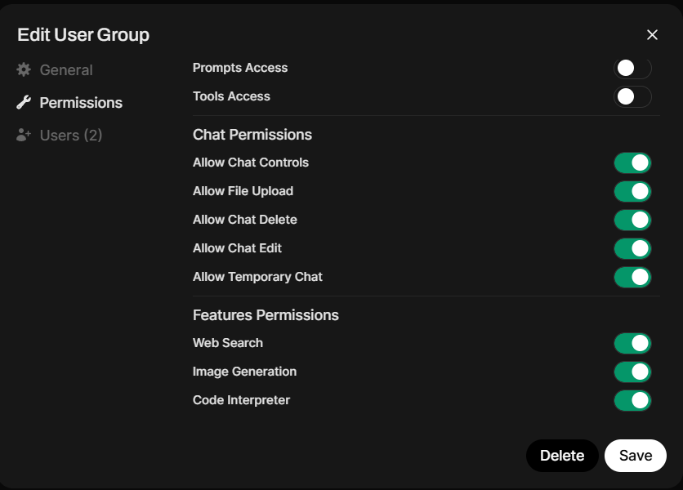Save the user group changes

tap(635, 456)
